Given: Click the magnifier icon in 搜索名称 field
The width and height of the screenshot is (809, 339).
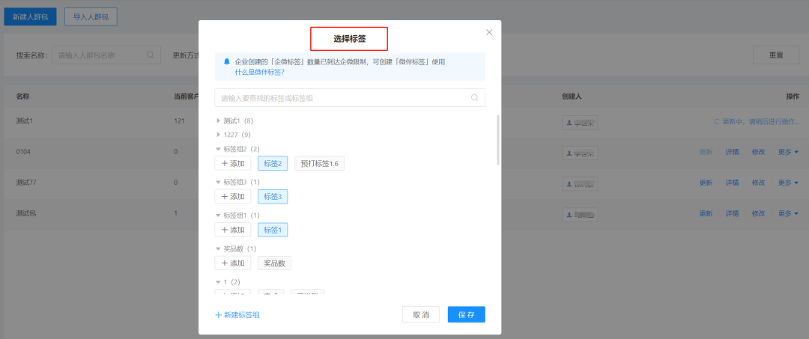Looking at the screenshot, I should (x=150, y=55).
